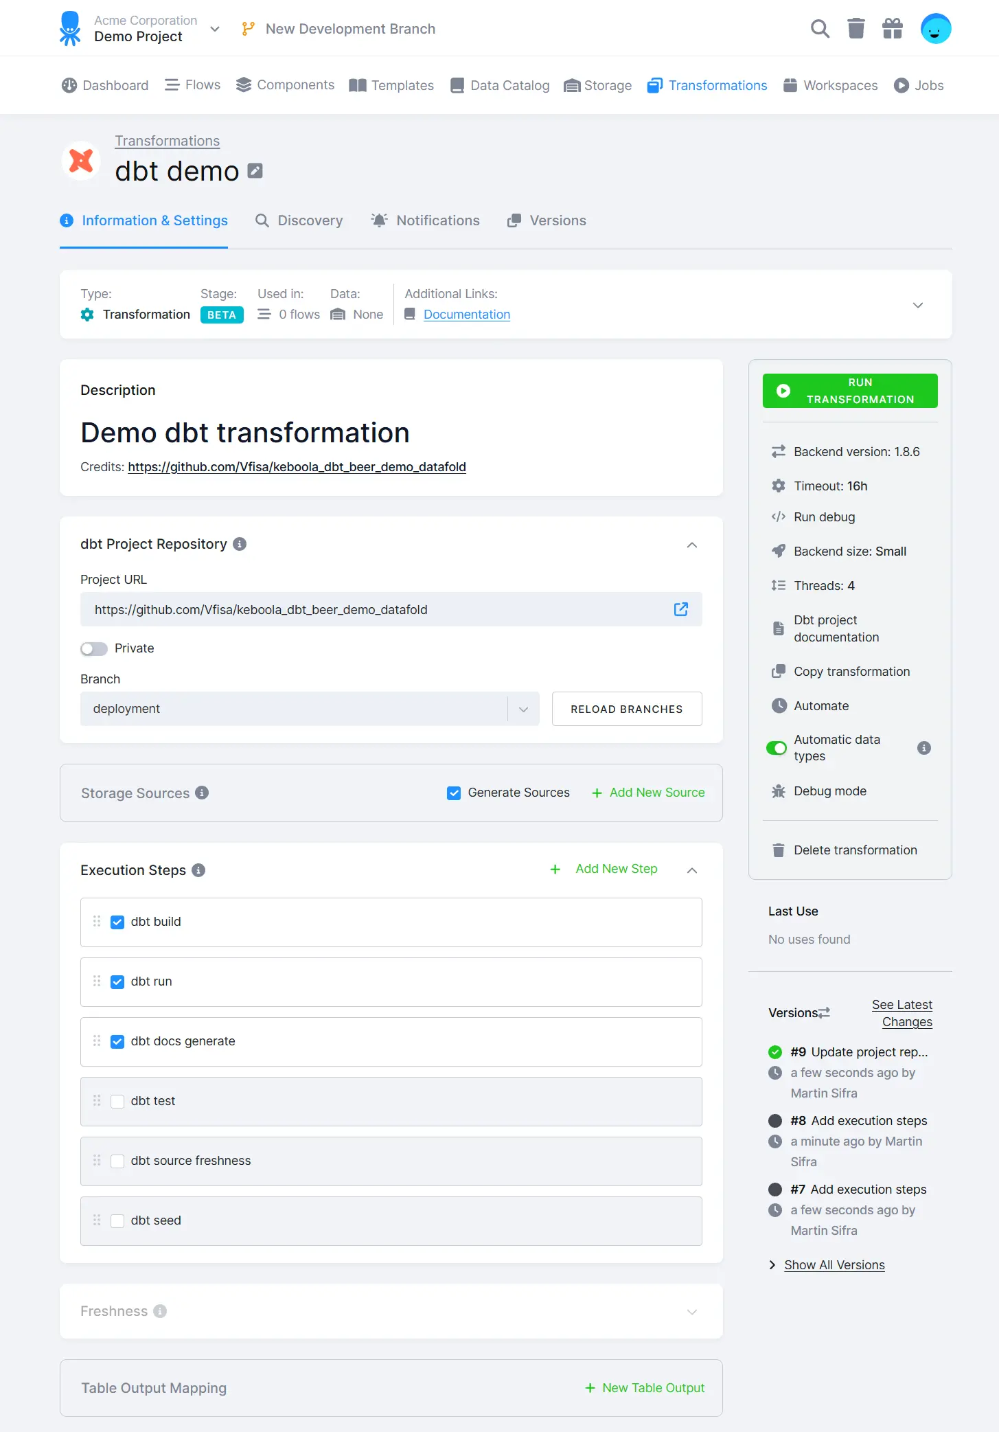The height and width of the screenshot is (1432, 999).
Task: Open the Branch dropdown showing deployment
Action: [309, 709]
